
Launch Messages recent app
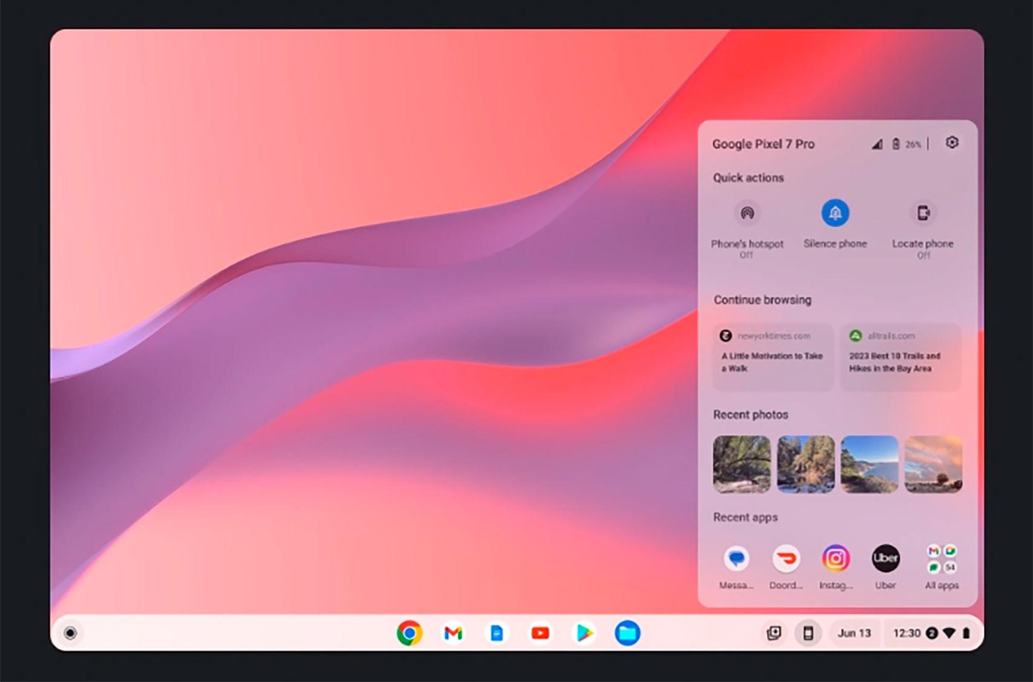(x=736, y=559)
